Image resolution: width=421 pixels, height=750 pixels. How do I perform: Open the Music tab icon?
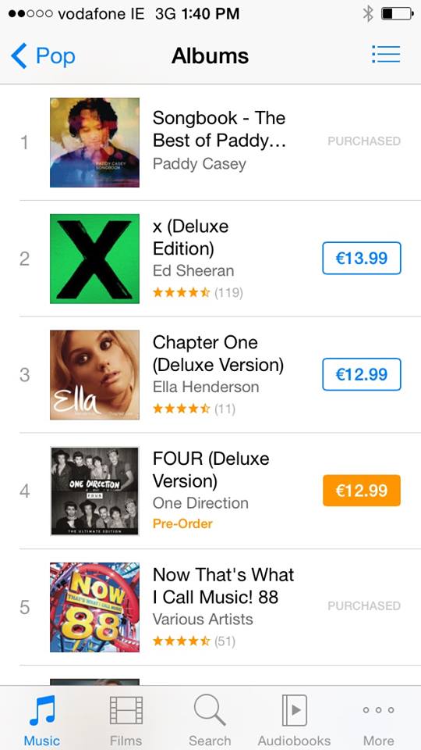(x=42, y=710)
